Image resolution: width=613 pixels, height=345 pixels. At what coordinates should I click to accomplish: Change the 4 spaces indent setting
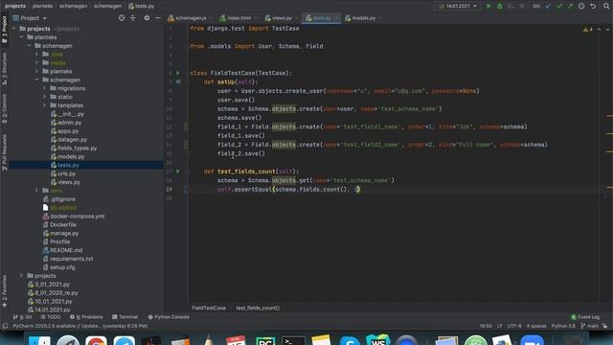(536, 326)
